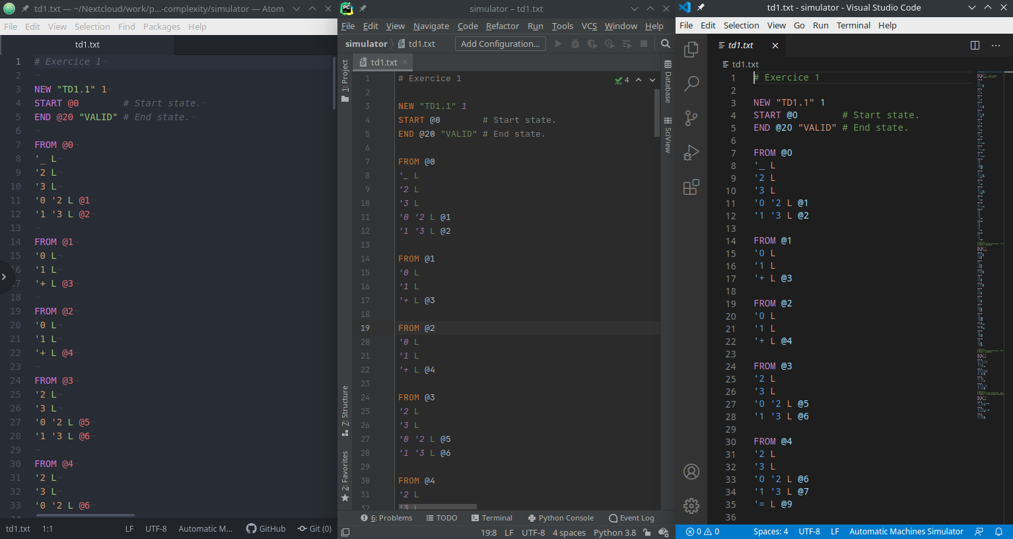The image size is (1013, 539).
Task: Toggle the TODO panel in PyCharm
Action: tap(441, 518)
